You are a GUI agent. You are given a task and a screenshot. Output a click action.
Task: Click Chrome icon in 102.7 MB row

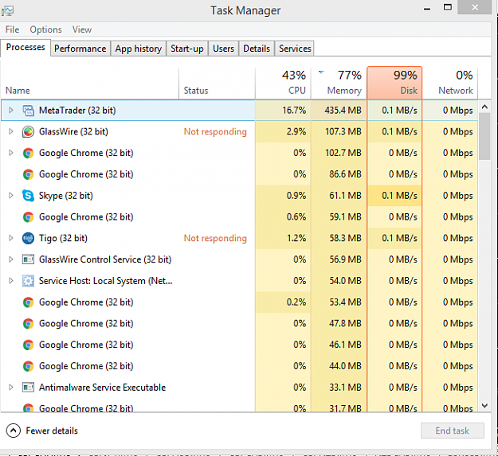point(28,153)
